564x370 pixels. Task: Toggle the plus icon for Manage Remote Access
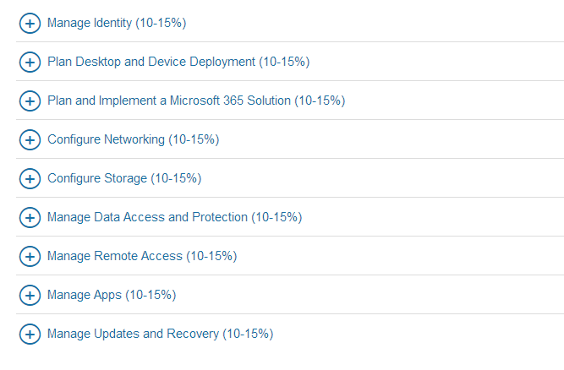coord(30,257)
